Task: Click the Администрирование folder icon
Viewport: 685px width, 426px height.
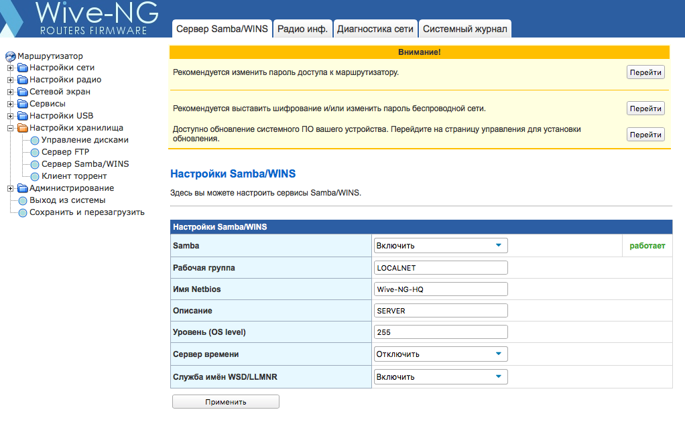Action: click(x=22, y=188)
